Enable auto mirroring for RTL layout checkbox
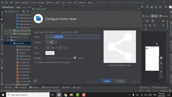Screen dimensions: 172x97 click(x=35, y=62)
